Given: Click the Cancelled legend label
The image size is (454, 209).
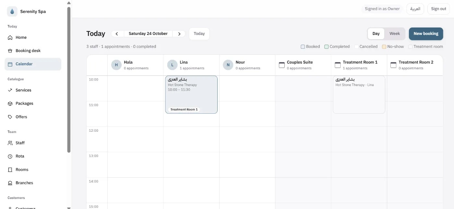Looking at the screenshot, I should pos(368,47).
